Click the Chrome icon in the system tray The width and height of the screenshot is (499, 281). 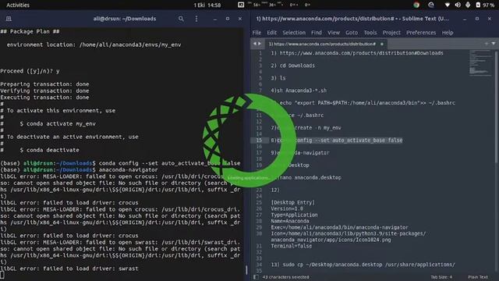(416, 5)
